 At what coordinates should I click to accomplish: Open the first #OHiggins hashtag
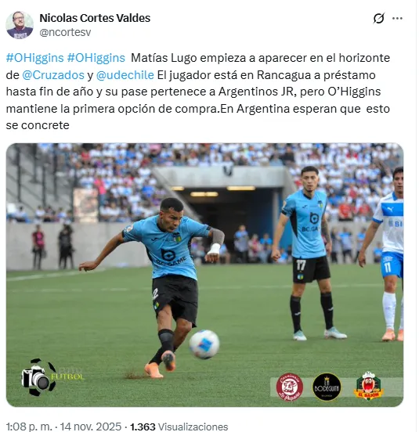(x=34, y=58)
